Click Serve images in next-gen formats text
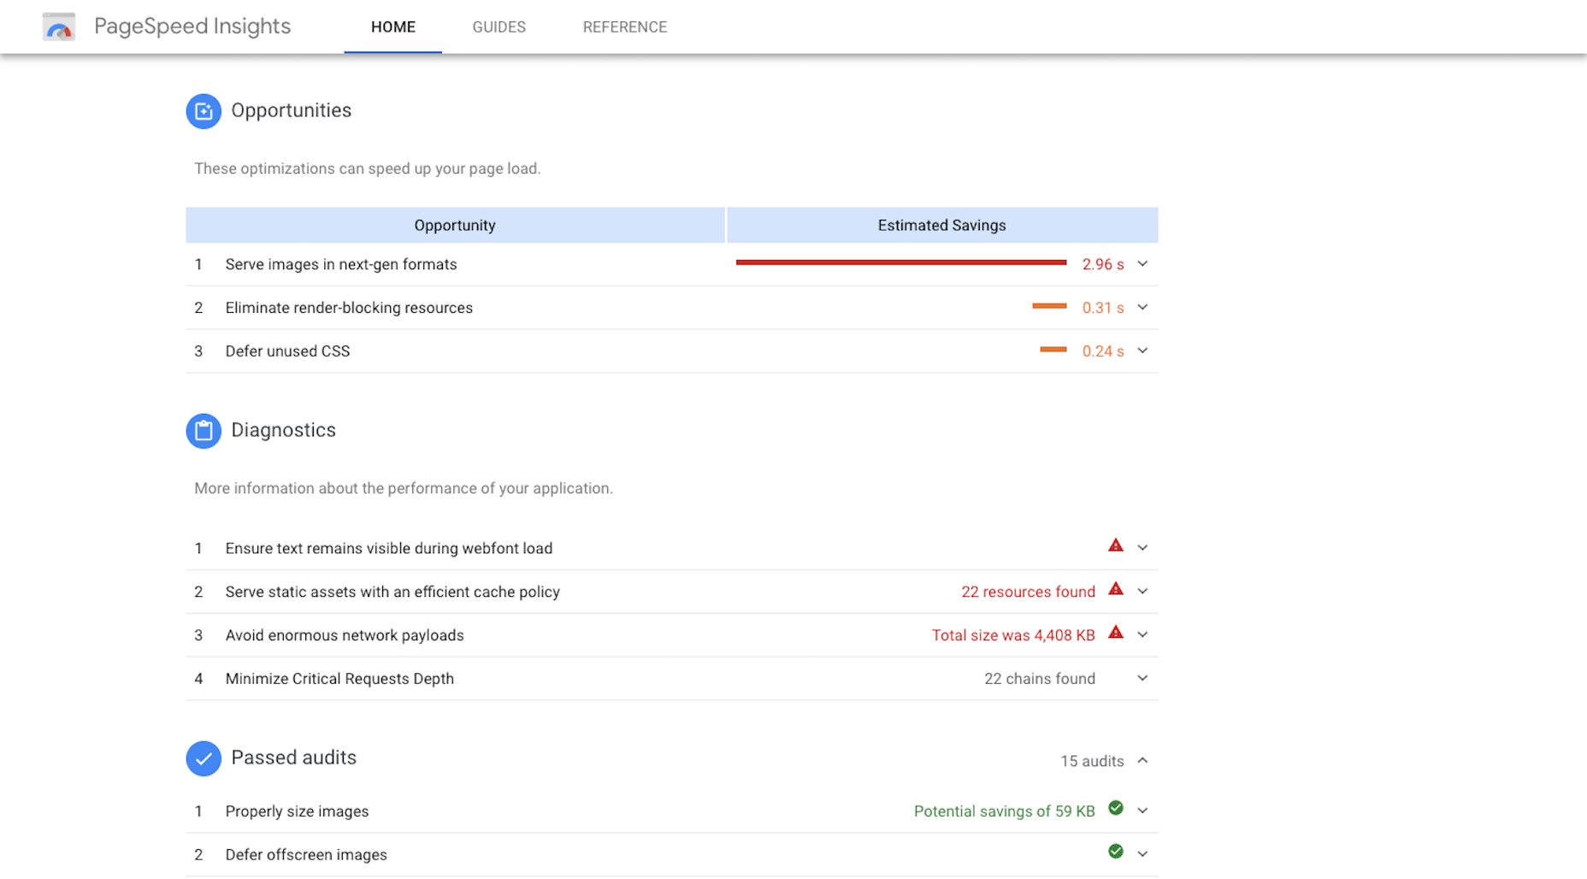Screen dimensions: 1587x879 341,264
